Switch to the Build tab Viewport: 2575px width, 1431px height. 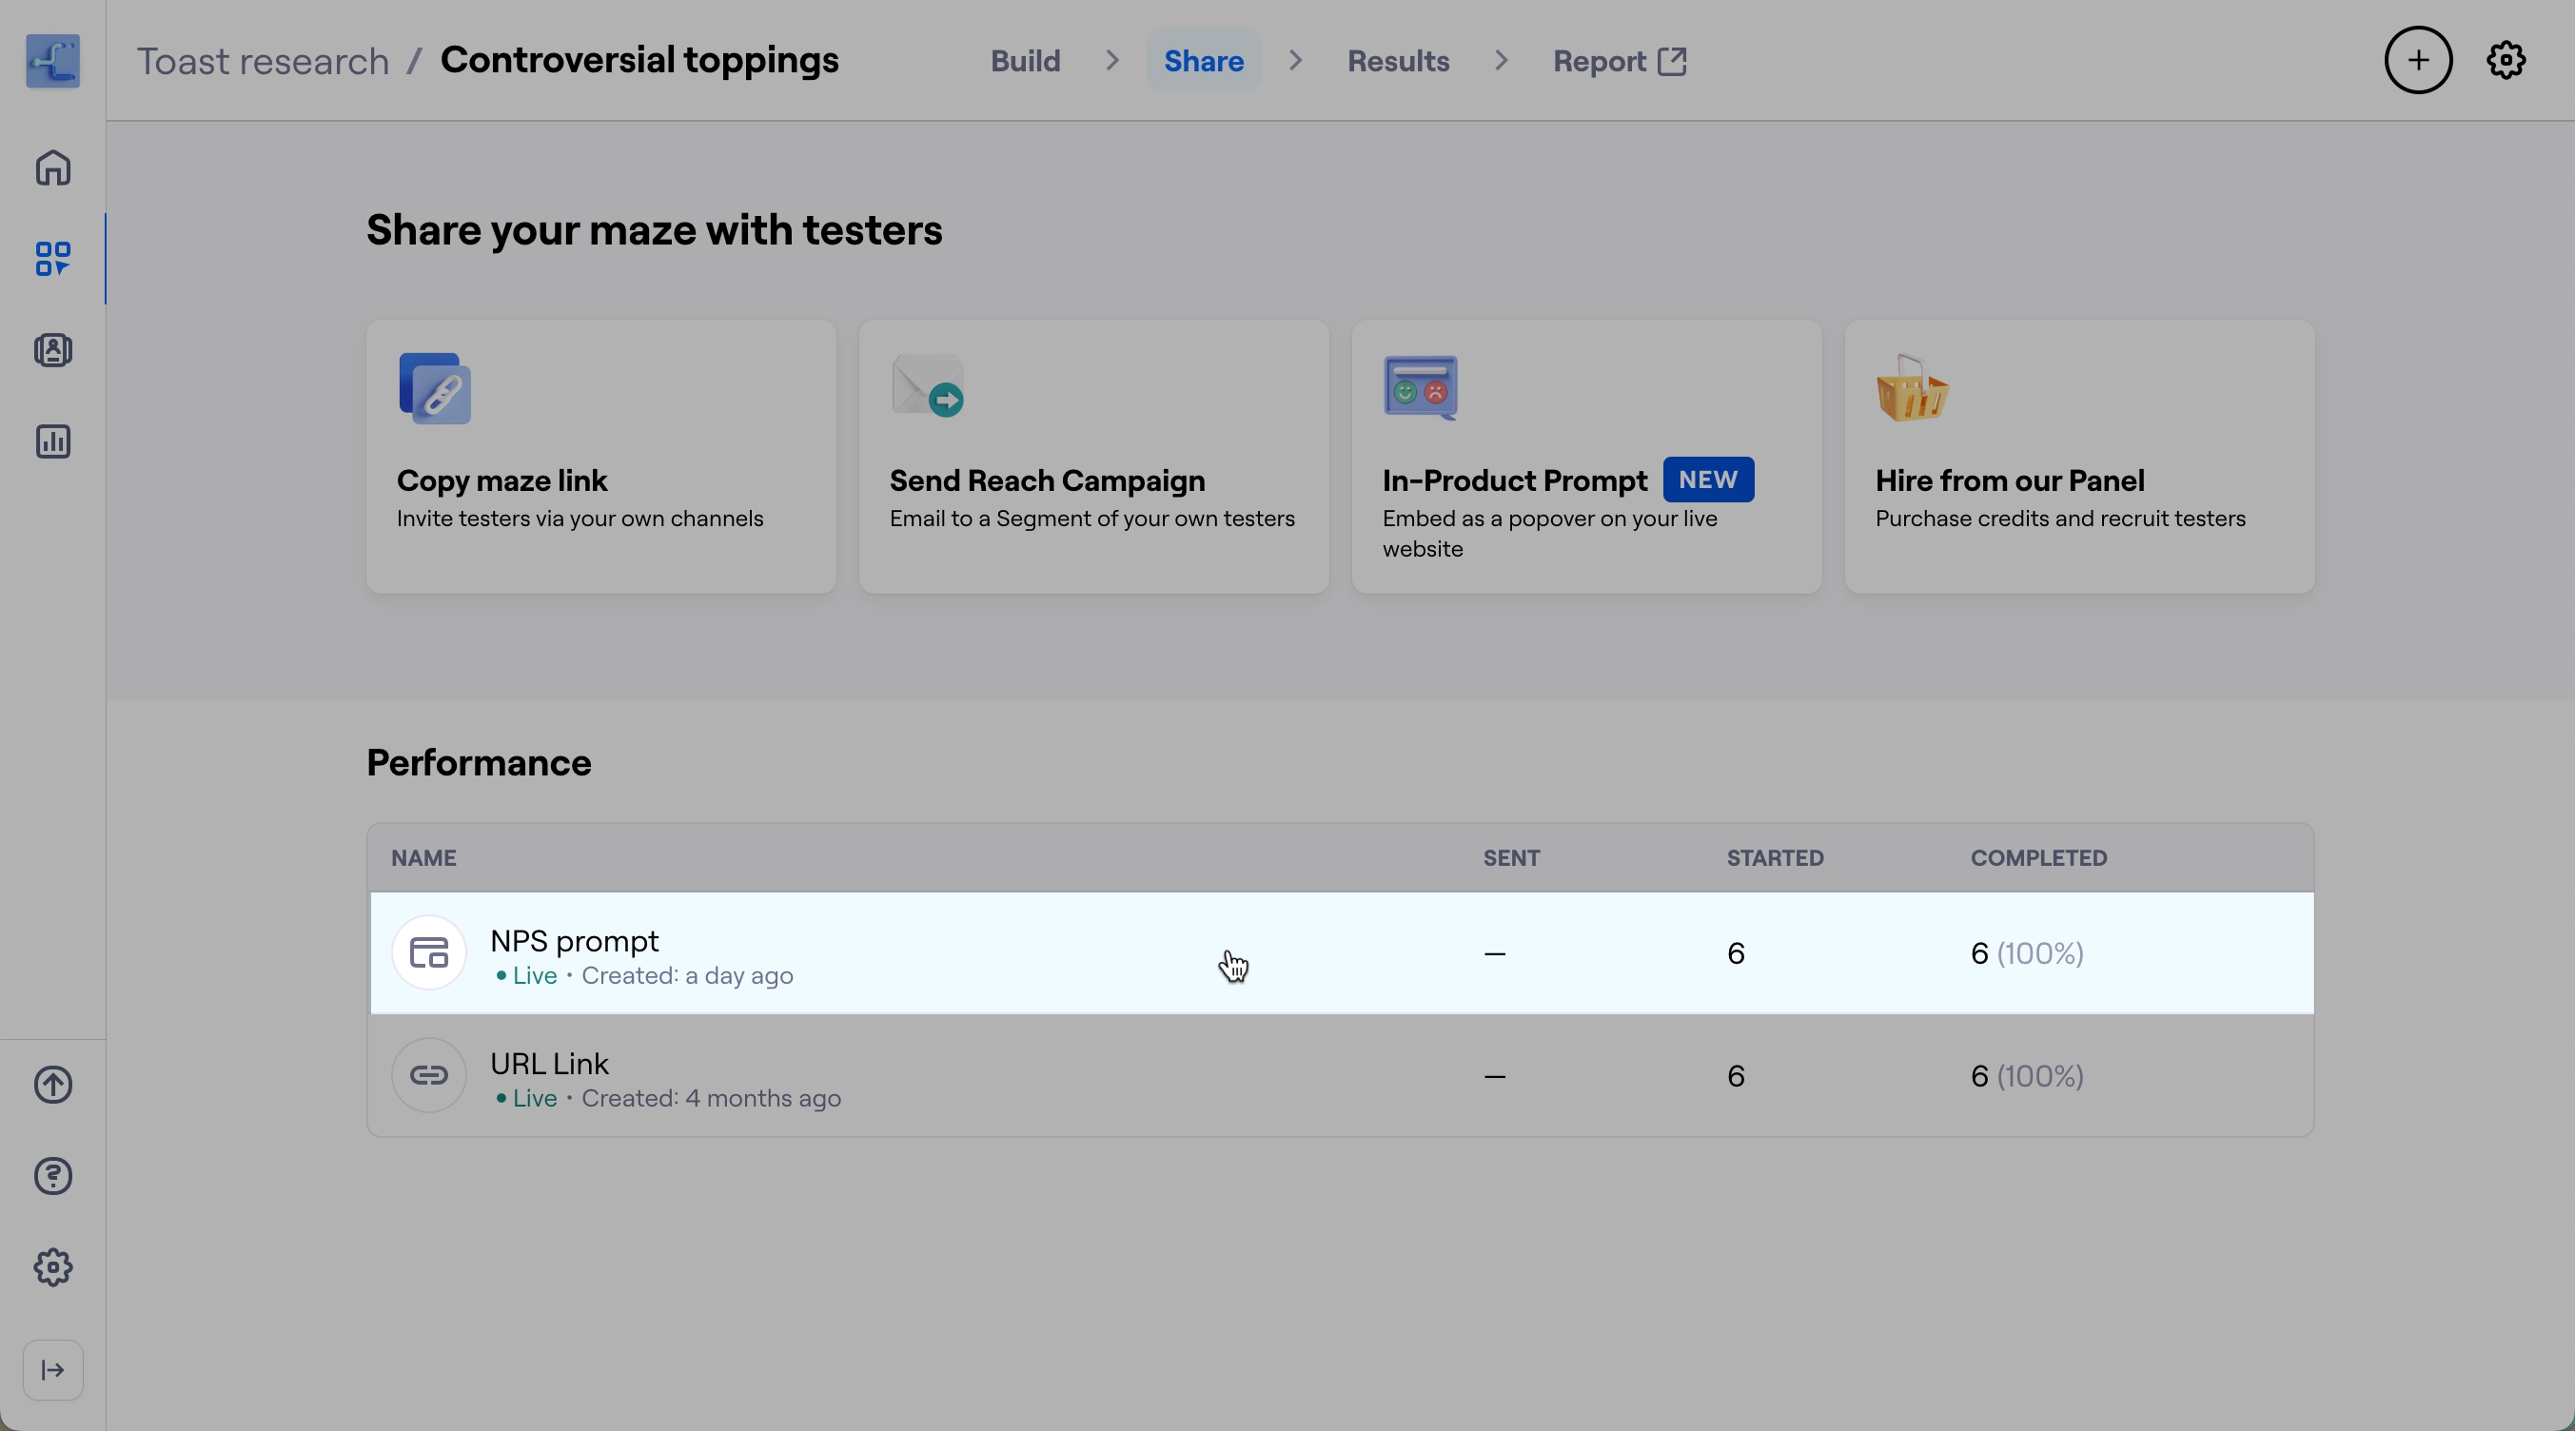coord(1025,61)
